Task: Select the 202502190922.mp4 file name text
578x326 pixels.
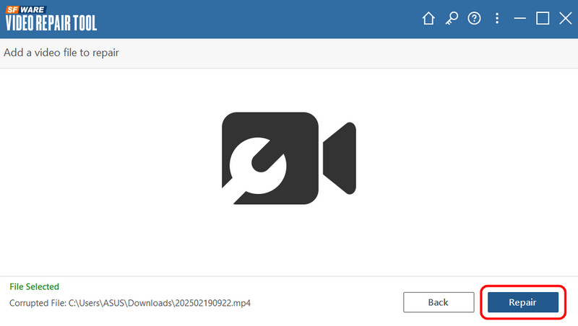Action: coord(217,302)
